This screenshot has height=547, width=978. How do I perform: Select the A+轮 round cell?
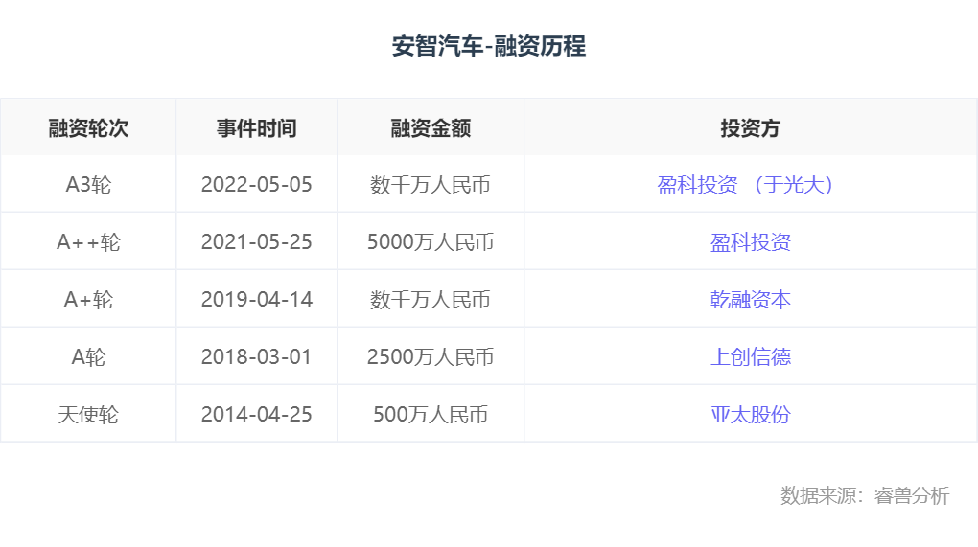pyautogui.click(x=88, y=300)
